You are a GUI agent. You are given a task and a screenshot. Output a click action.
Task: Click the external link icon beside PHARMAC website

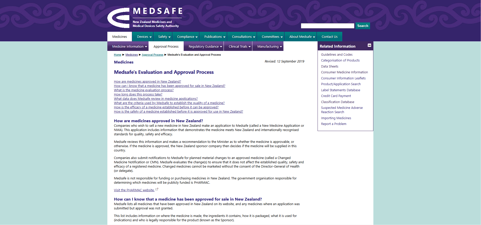point(157,189)
